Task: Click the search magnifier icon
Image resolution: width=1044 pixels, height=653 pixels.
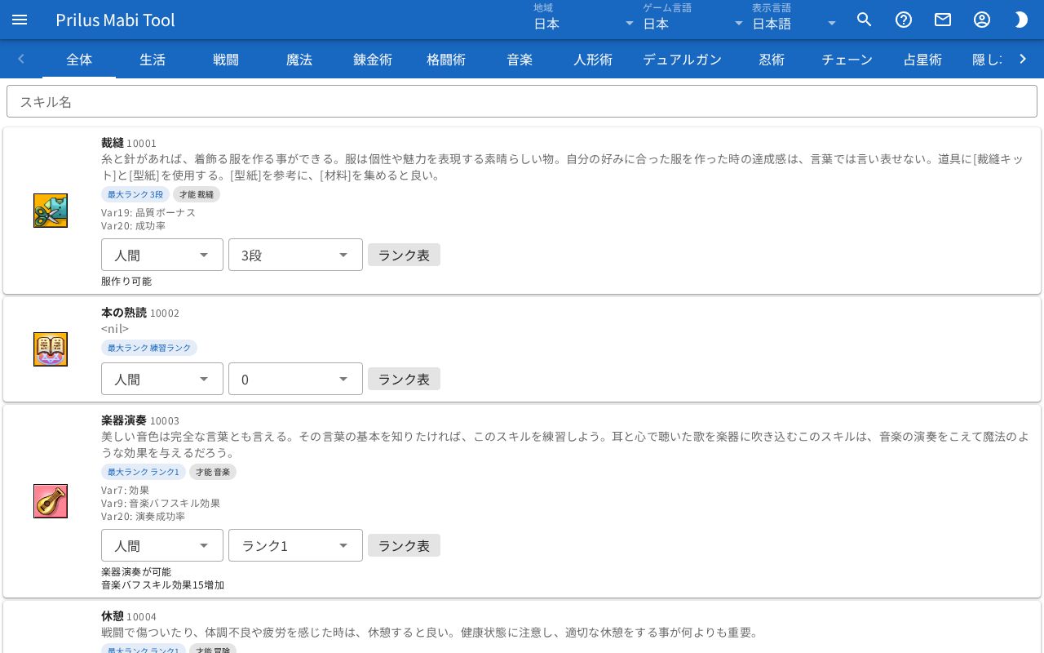Action: [x=865, y=20]
